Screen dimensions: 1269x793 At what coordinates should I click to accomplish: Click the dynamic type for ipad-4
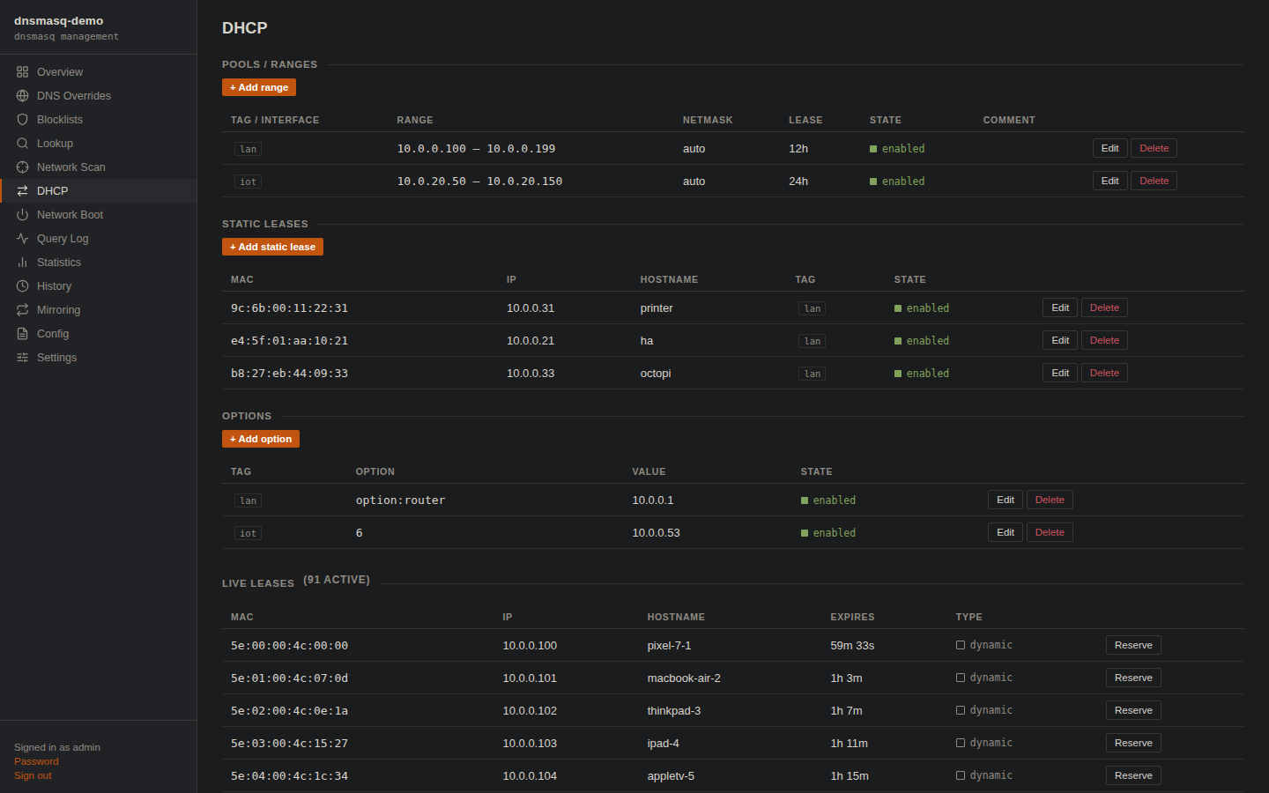click(984, 743)
